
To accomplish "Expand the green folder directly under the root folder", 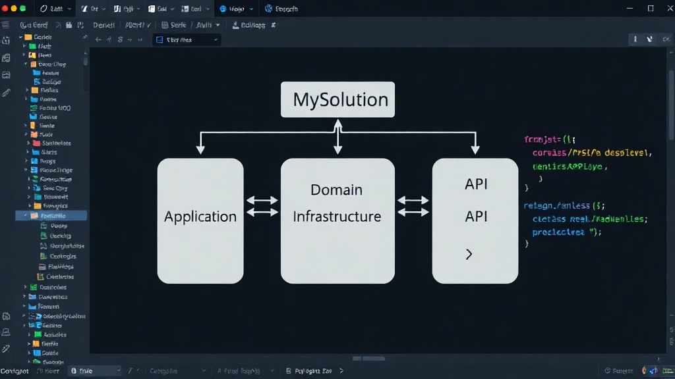I will [x=24, y=46].
